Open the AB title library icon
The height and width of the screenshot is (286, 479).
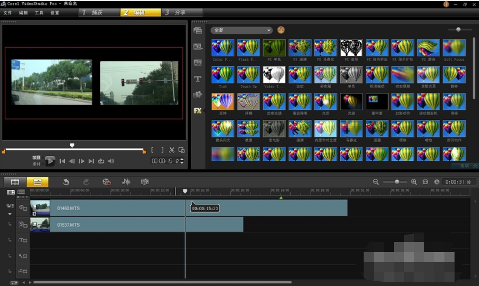(198, 63)
